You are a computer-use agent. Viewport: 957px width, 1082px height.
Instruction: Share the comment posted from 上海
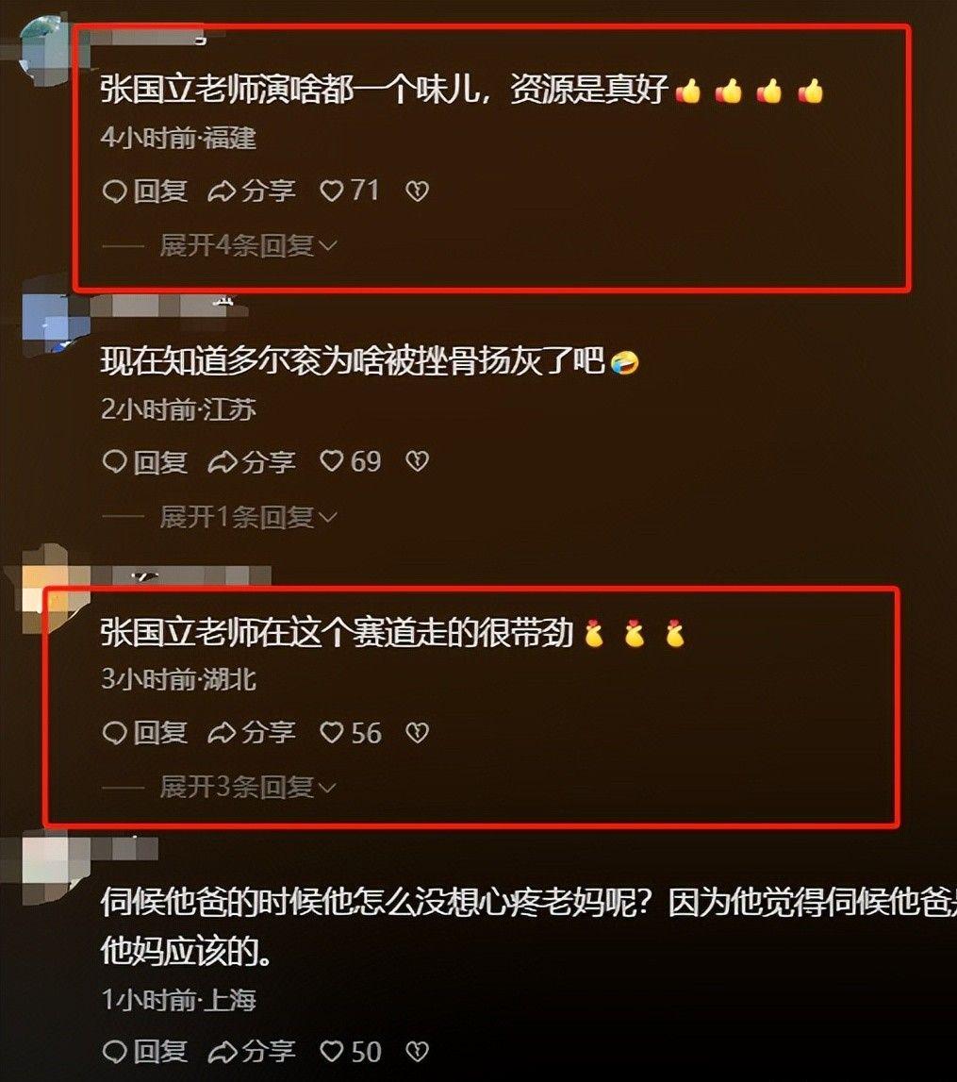click(253, 1052)
